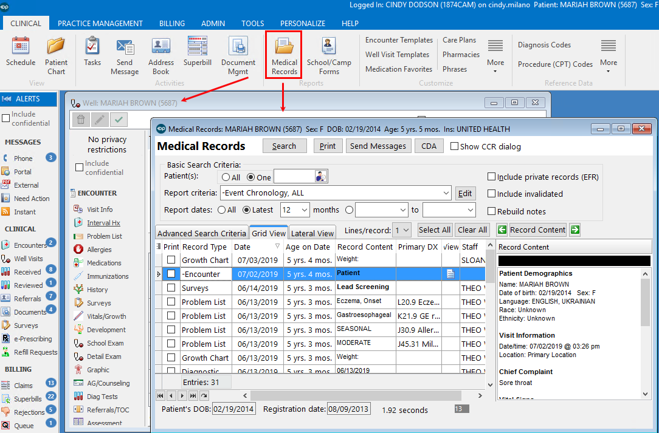Open Medications in Encounter list
659x433 pixels.
[104, 263]
